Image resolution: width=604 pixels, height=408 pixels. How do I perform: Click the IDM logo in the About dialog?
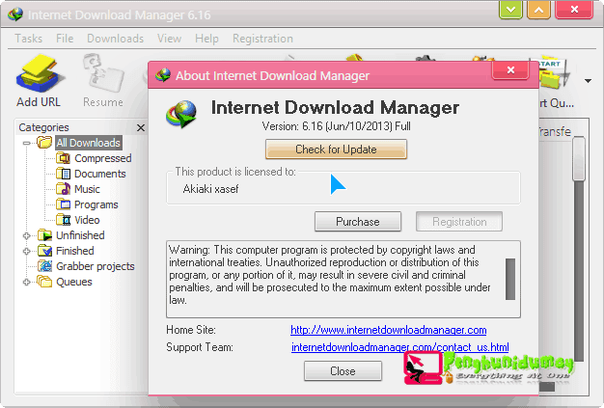pyautogui.click(x=181, y=114)
